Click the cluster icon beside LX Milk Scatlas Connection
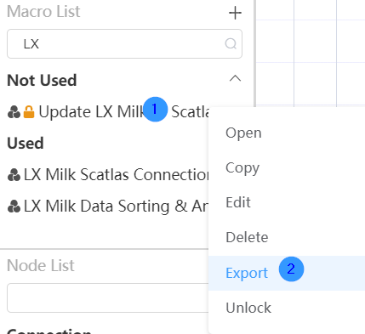The width and height of the screenshot is (365, 334). pyautogui.click(x=14, y=175)
